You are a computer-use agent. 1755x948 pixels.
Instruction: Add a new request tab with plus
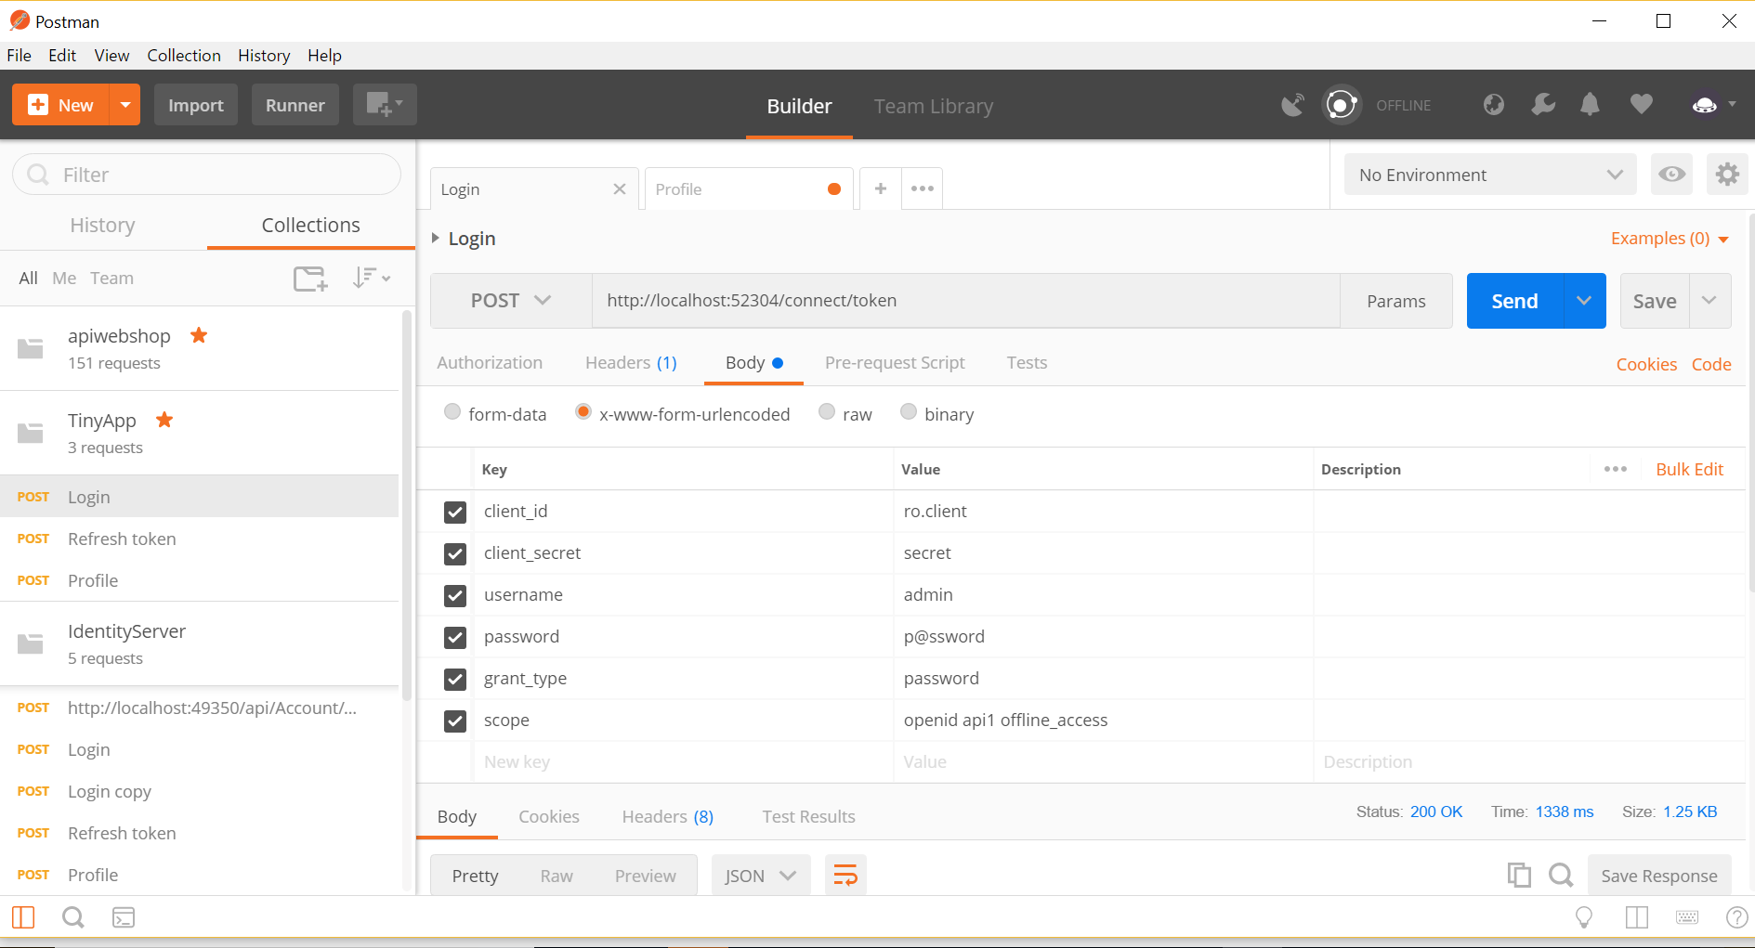coord(881,188)
